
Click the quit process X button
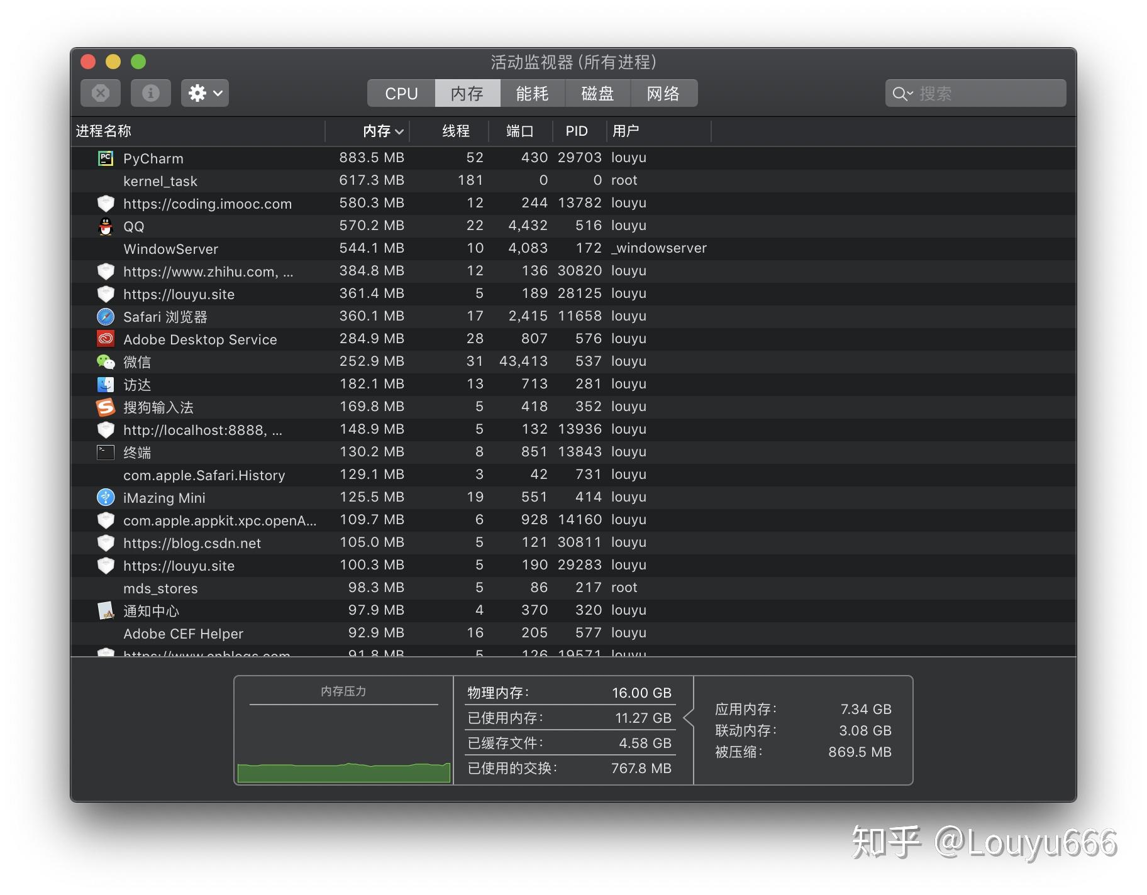(x=101, y=93)
